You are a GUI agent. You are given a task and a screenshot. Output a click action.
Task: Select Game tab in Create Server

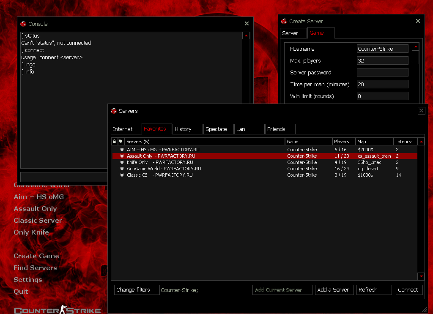point(321,33)
